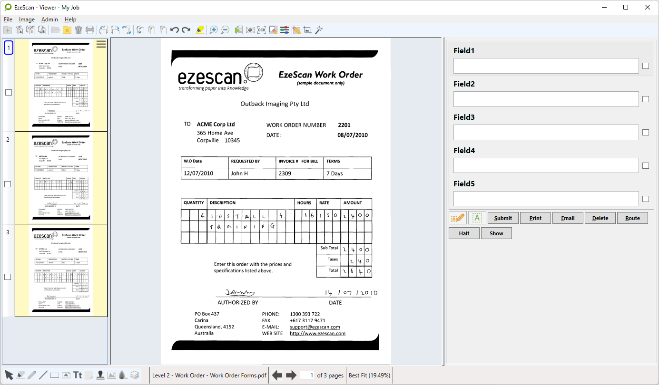Tick the checkbox beside Field1
The image size is (659, 385).
point(646,66)
